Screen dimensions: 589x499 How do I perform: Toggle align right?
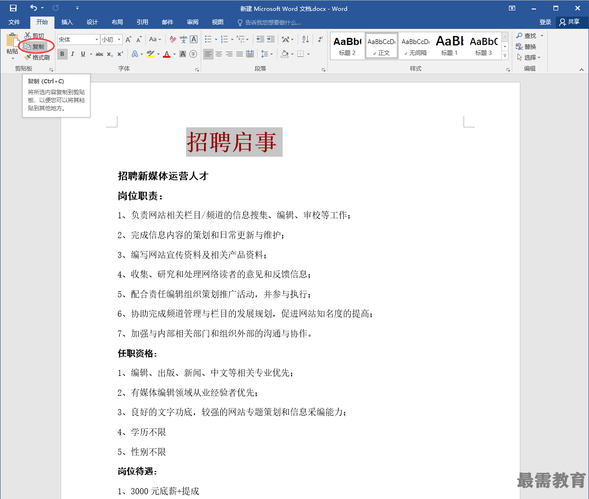[229, 54]
